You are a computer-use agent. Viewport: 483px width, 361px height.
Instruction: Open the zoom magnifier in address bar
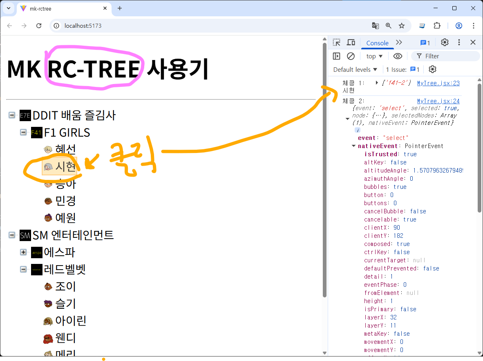(389, 26)
